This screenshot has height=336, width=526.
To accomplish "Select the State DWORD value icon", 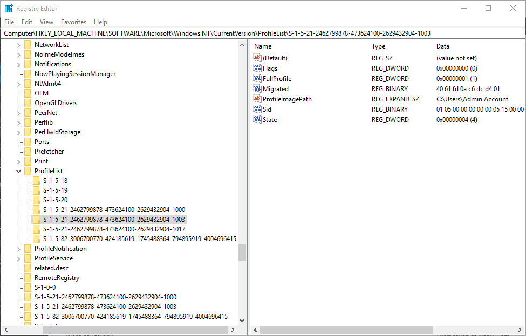I will pyautogui.click(x=257, y=119).
